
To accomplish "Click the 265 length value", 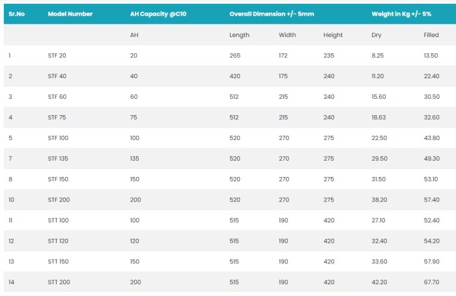I will (x=235, y=56).
